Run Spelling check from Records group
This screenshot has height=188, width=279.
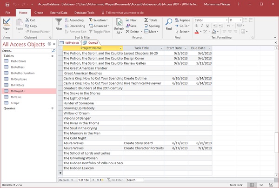[x=151, y=26]
